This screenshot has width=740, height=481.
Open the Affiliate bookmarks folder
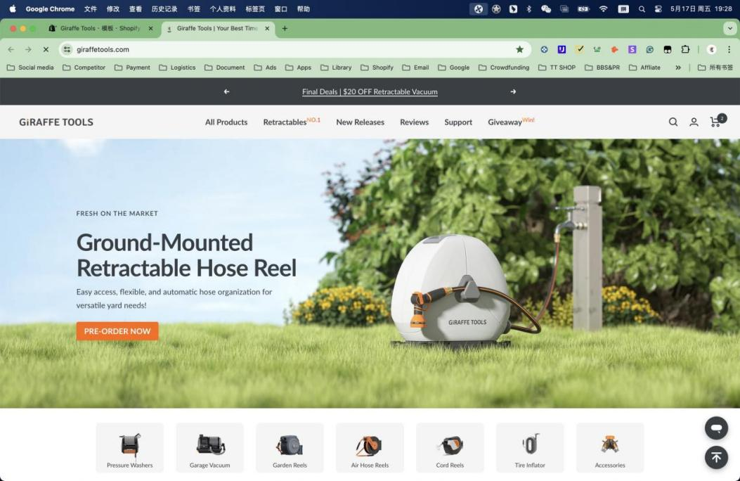(644, 68)
